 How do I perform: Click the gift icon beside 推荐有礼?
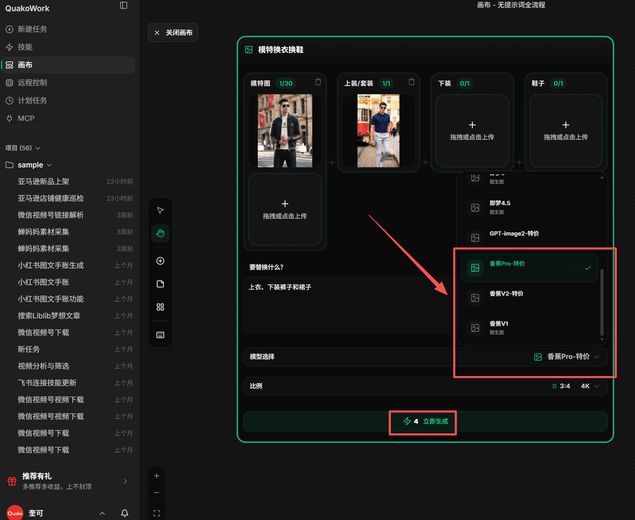[12, 481]
